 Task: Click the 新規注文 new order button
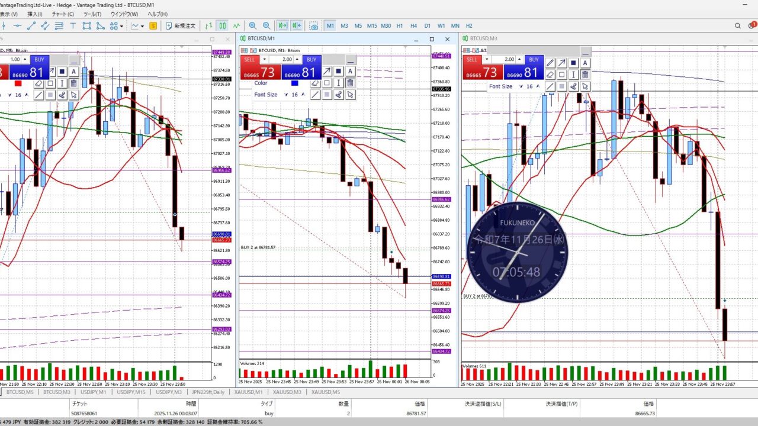point(181,26)
